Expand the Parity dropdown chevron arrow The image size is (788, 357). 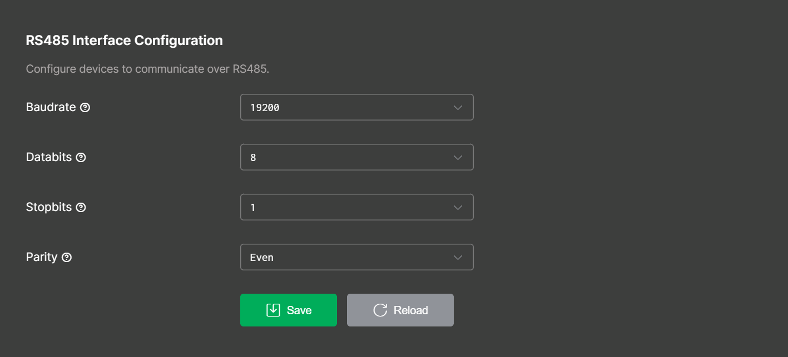[x=458, y=257]
